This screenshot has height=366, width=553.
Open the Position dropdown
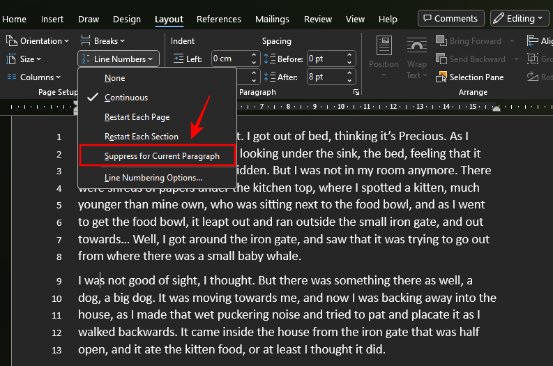384,56
